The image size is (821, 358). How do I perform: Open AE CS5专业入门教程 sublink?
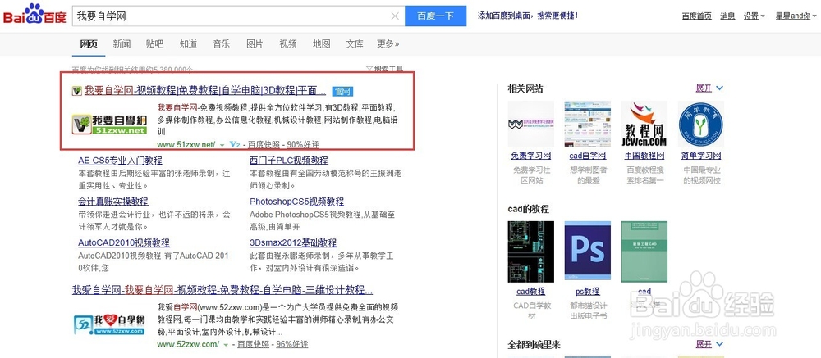121,161
